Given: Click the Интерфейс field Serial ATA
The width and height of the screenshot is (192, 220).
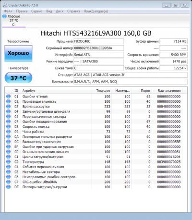Looking at the screenshot, I should (x=98, y=55).
